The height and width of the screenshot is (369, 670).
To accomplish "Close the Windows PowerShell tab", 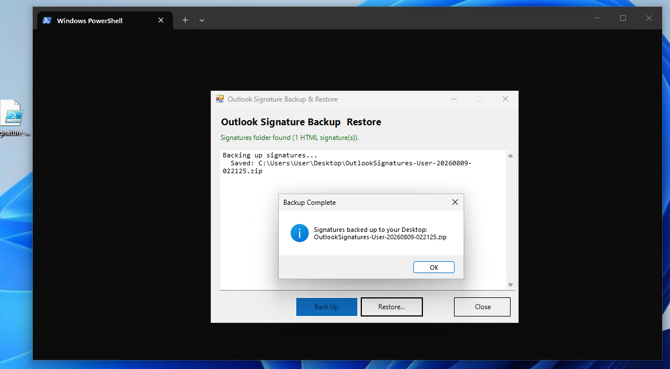I will 161,20.
